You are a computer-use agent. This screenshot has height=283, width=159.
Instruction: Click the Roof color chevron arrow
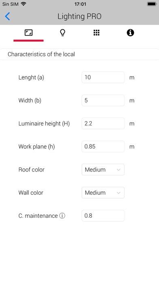[118, 170]
